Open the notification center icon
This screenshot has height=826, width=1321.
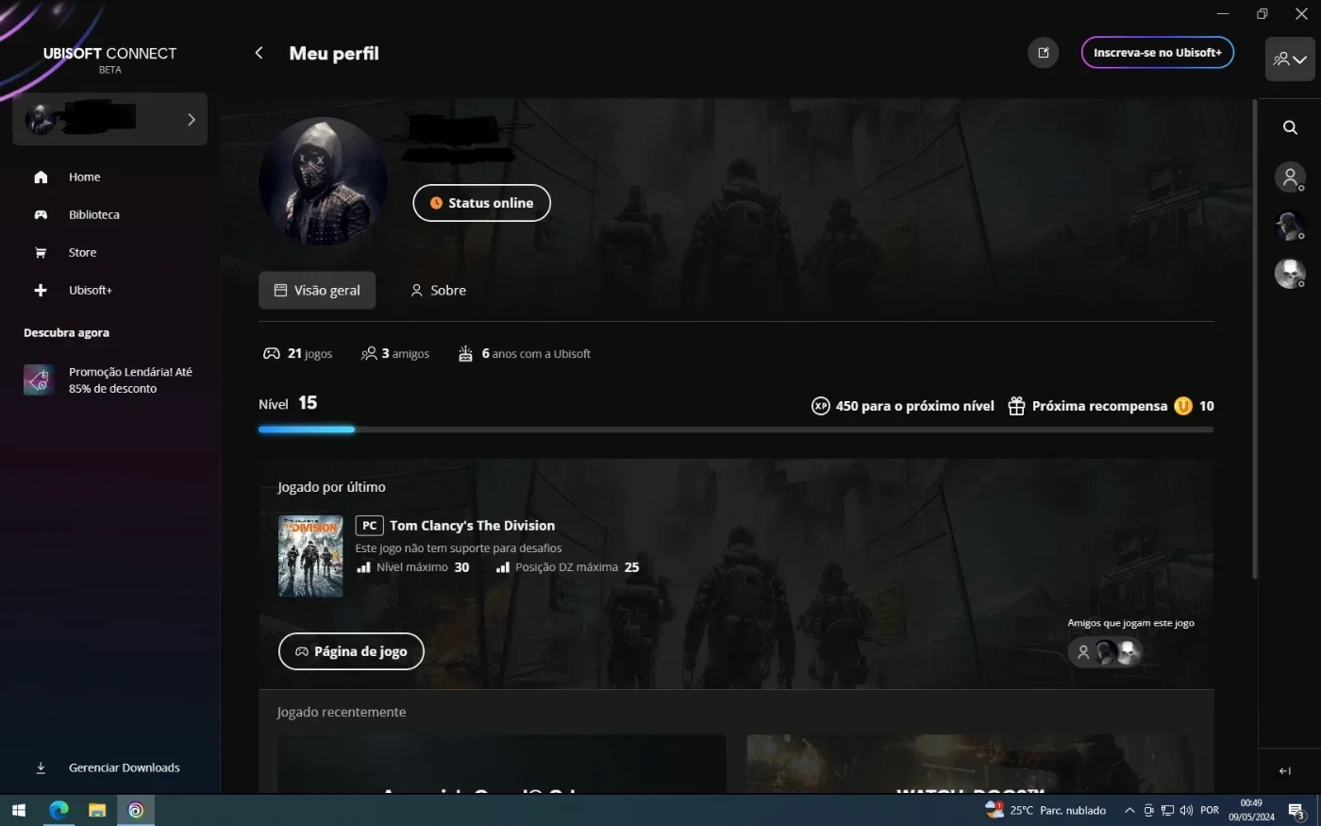1296,810
